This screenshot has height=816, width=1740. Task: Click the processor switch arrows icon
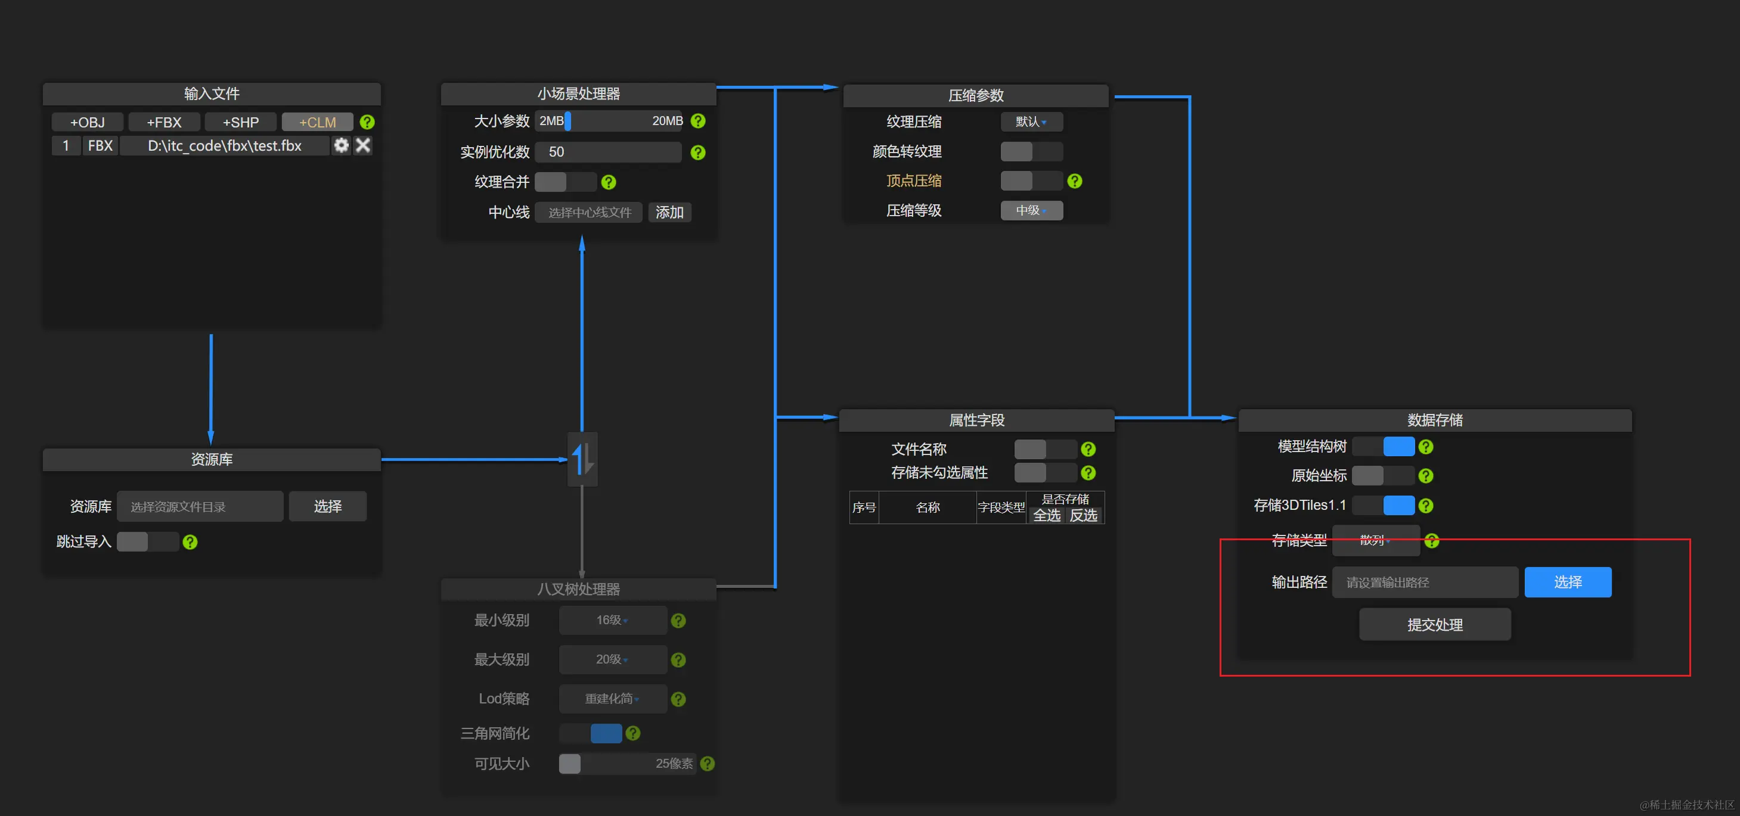click(x=582, y=459)
